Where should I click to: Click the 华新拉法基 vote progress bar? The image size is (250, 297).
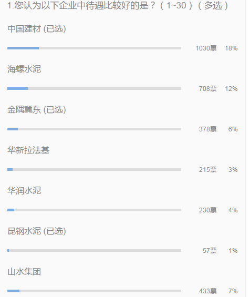pos(94,169)
